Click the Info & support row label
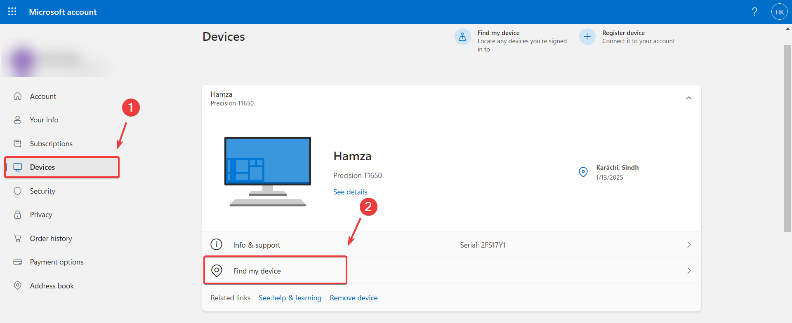 click(257, 245)
